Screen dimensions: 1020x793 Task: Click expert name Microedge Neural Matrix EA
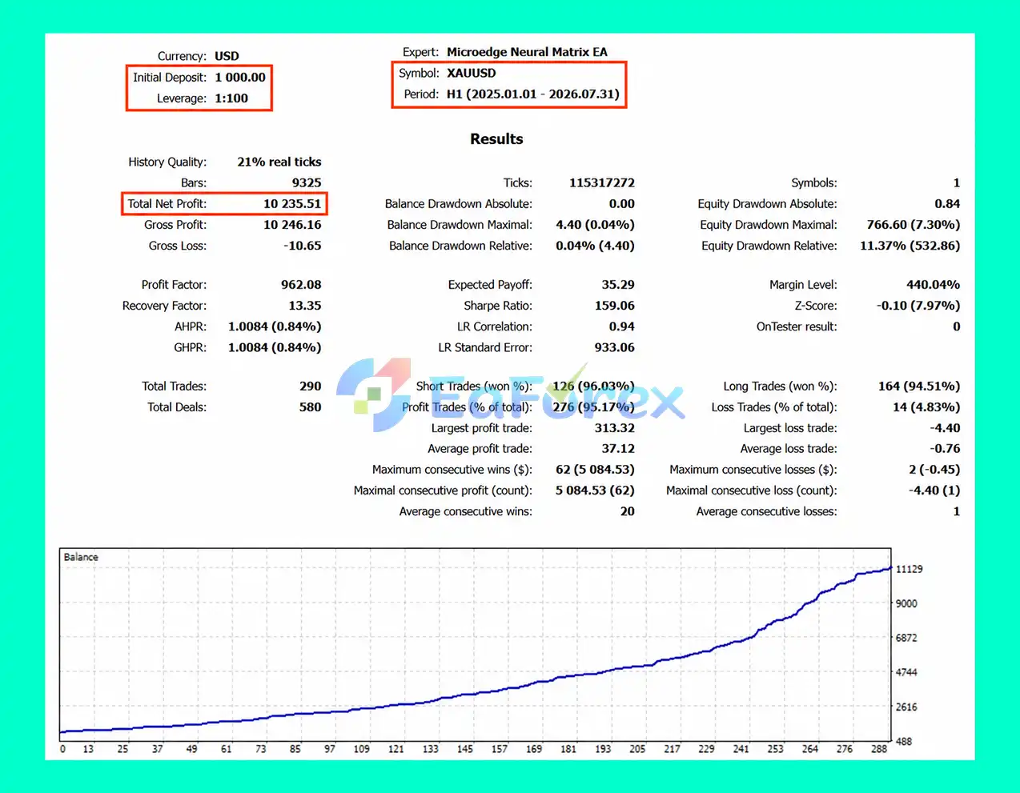click(527, 52)
